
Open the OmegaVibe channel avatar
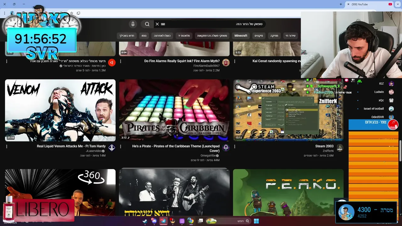pos(226,148)
